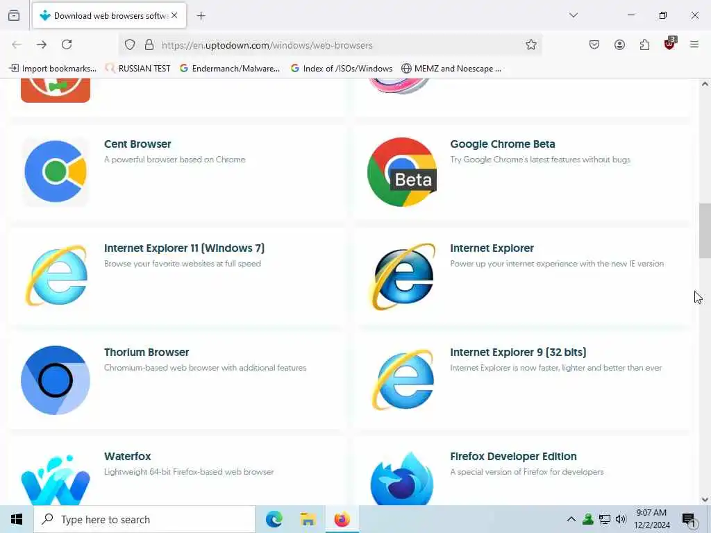
Task: Open the network tray icon
Action: point(605,519)
